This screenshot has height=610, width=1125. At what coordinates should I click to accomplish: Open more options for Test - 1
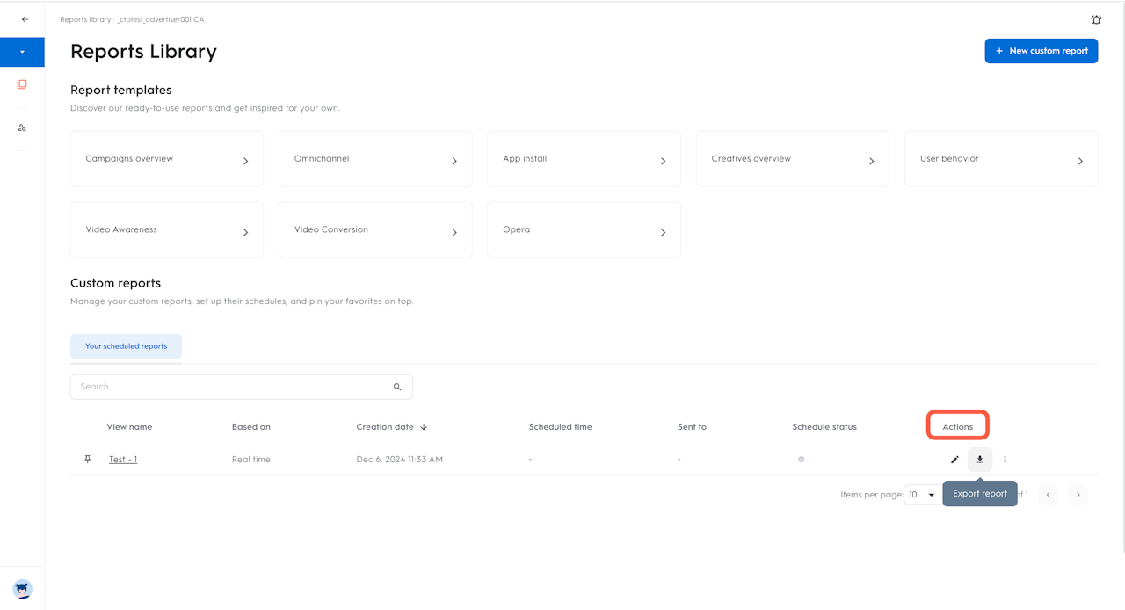pyautogui.click(x=1005, y=460)
